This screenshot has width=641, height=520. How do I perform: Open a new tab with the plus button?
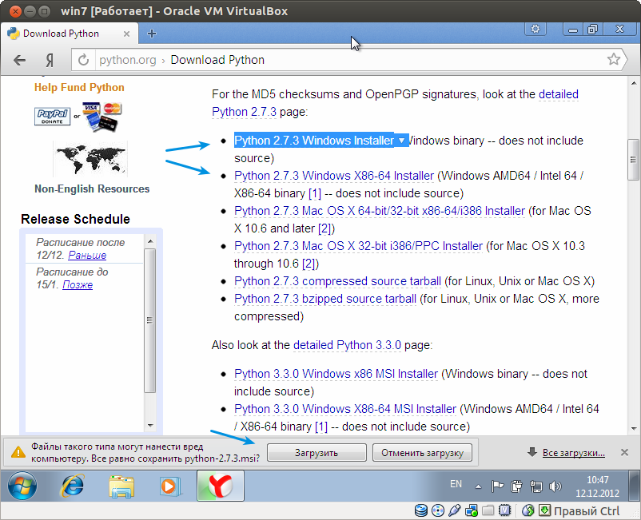(x=152, y=34)
